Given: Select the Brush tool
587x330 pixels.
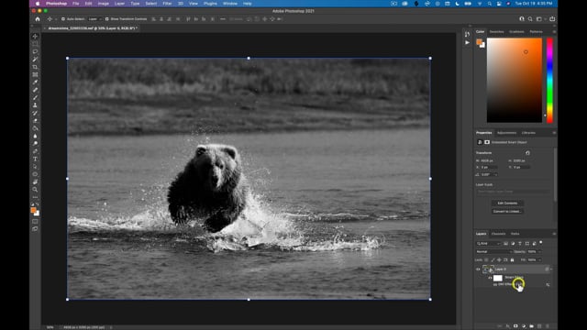Looking at the screenshot, I should point(35,98).
